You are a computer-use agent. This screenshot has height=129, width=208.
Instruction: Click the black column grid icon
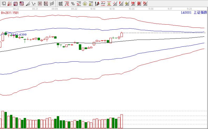[61, 4]
